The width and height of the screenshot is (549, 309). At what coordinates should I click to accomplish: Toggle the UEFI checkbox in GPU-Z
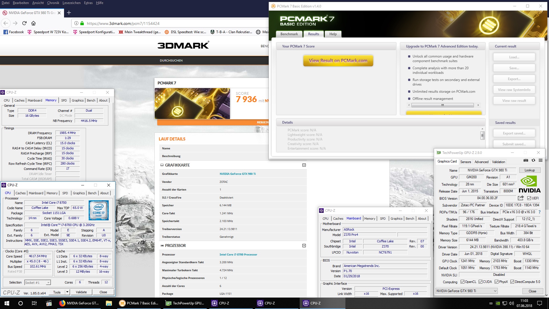(x=529, y=198)
